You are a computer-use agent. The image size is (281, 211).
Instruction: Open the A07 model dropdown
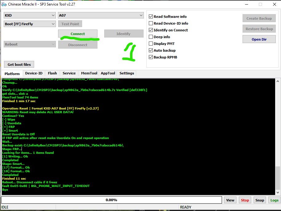(101, 15)
